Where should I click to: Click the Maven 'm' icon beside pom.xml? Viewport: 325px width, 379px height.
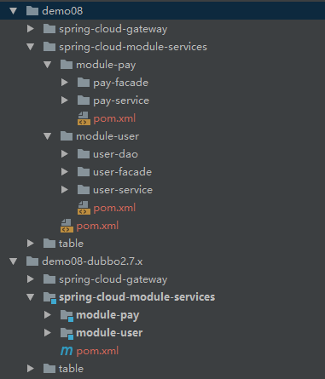(x=67, y=351)
